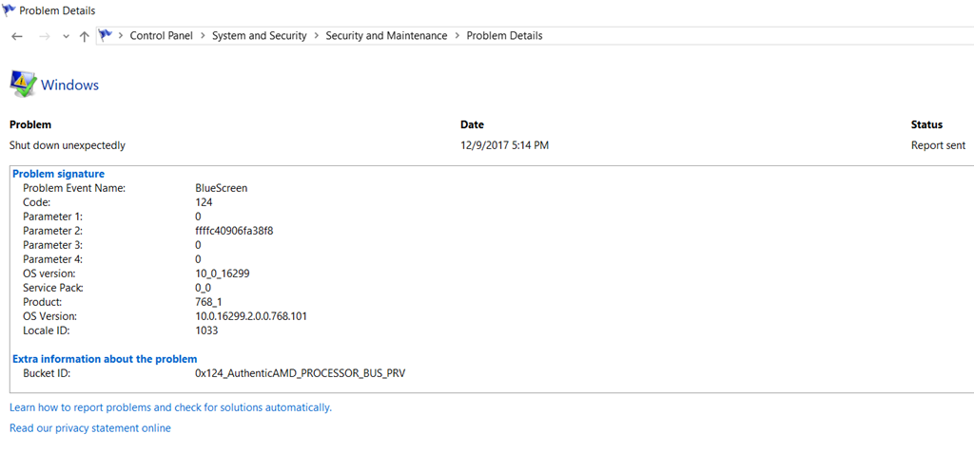Screen dimensions: 974x453
Task: Expand chevron after Security and Maintenance
Action: point(457,36)
